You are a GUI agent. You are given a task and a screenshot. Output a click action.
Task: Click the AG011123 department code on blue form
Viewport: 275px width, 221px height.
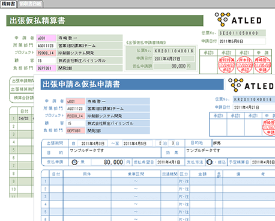coord(76,109)
